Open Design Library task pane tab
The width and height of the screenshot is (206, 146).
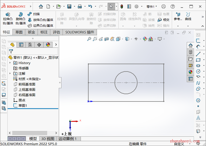point(191,52)
